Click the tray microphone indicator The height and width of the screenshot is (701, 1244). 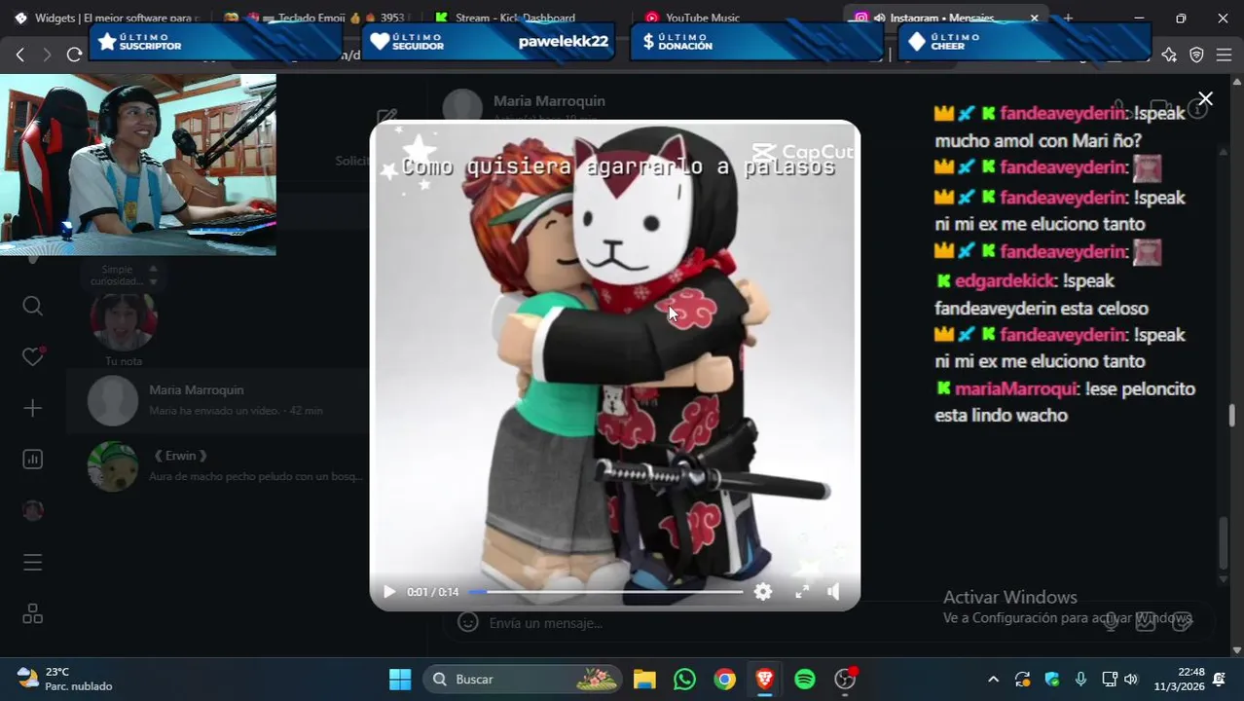[1080, 679]
